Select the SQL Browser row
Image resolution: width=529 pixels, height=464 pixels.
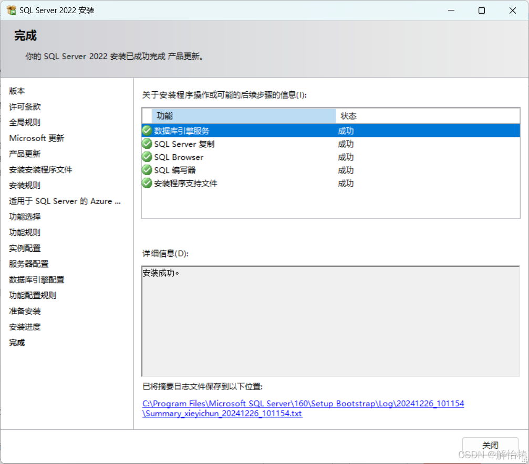[331, 157]
